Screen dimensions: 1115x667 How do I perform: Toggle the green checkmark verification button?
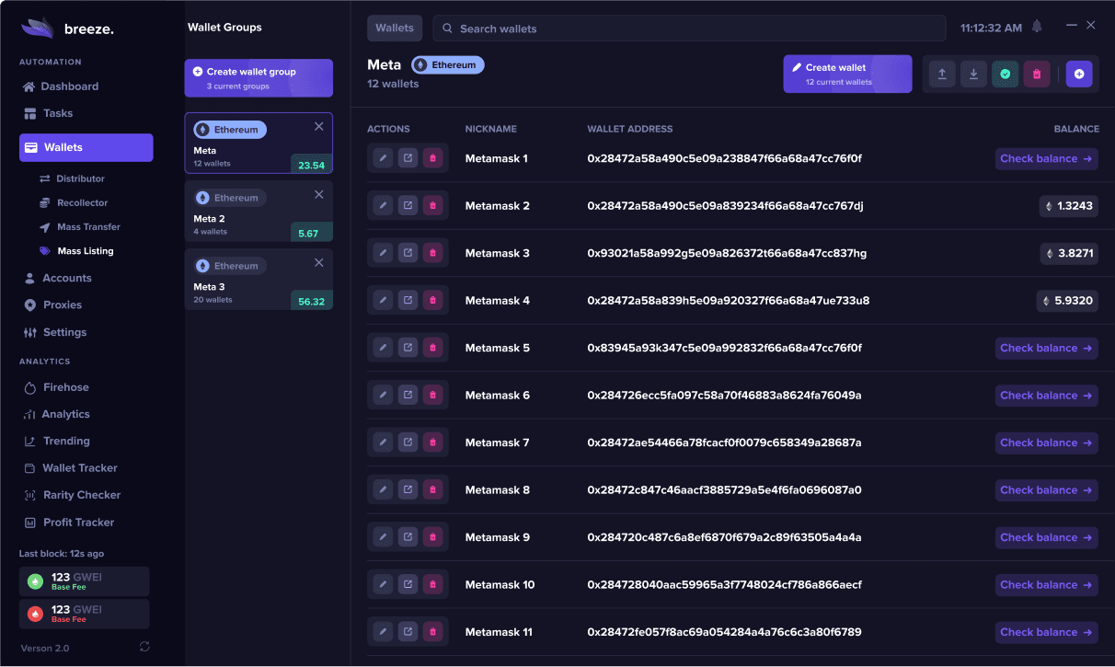tap(1005, 74)
